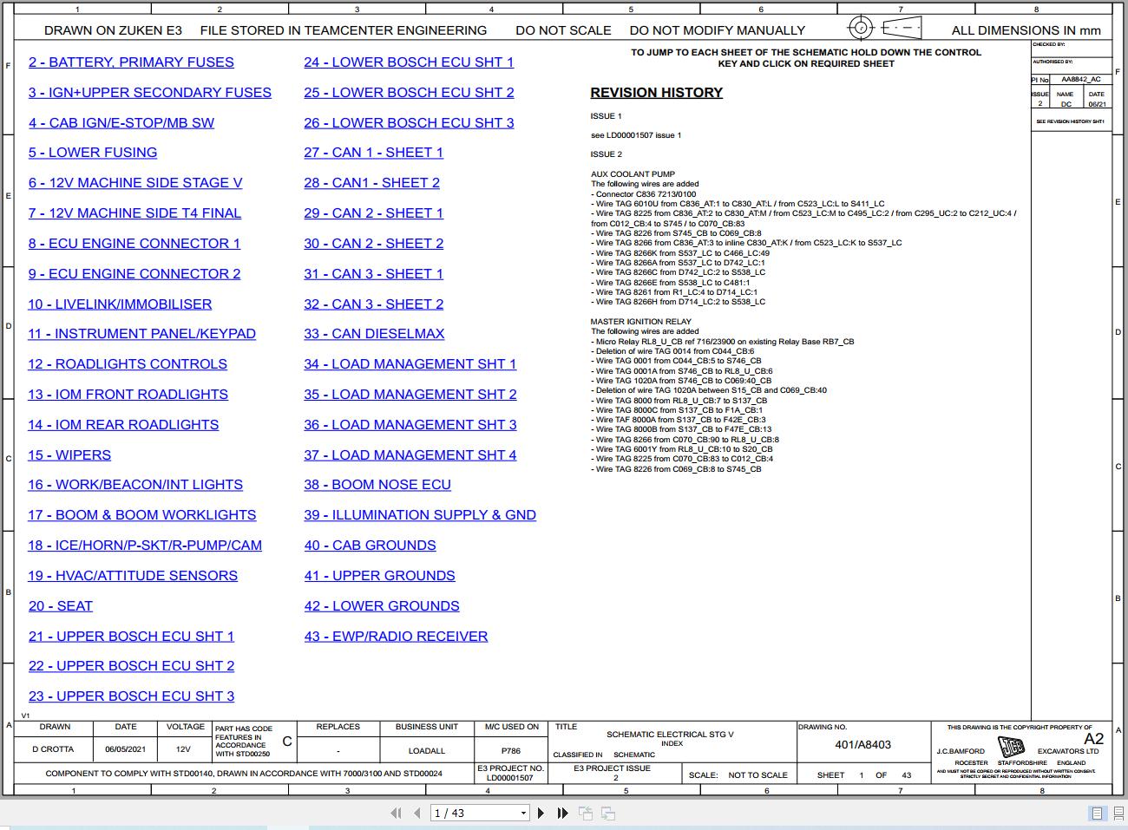Open 25 - LOWER BOSCH ECU SHT 2

[409, 93]
